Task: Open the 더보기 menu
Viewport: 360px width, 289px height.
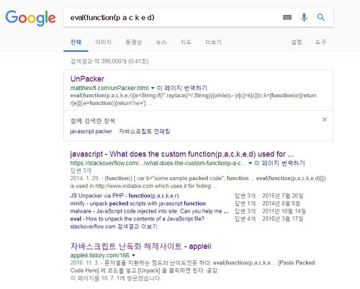Action: click(213, 43)
